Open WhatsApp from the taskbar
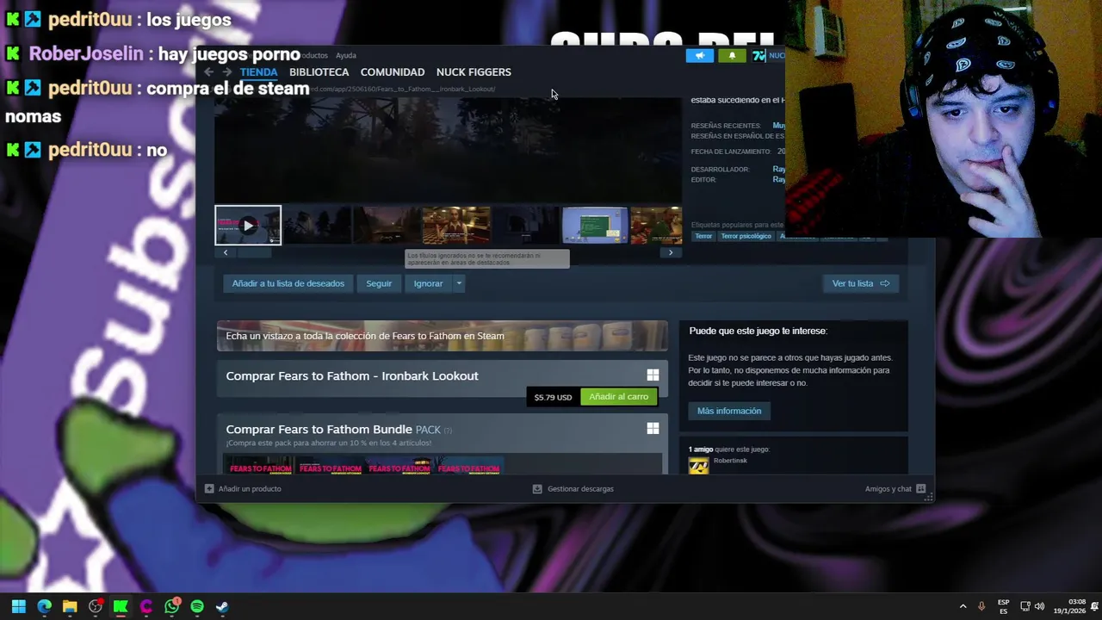This screenshot has height=620, width=1102. 171,606
